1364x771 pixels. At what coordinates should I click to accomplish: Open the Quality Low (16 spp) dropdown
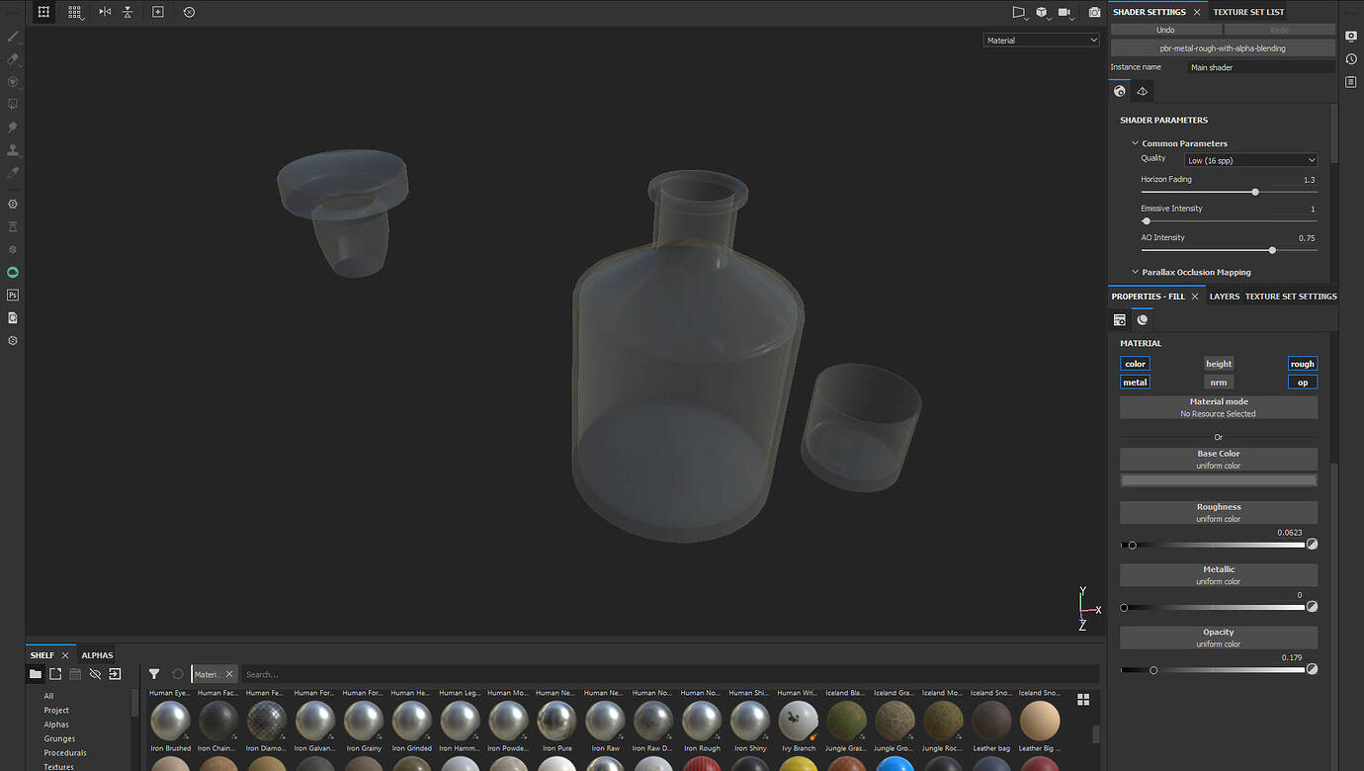(1251, 160)
